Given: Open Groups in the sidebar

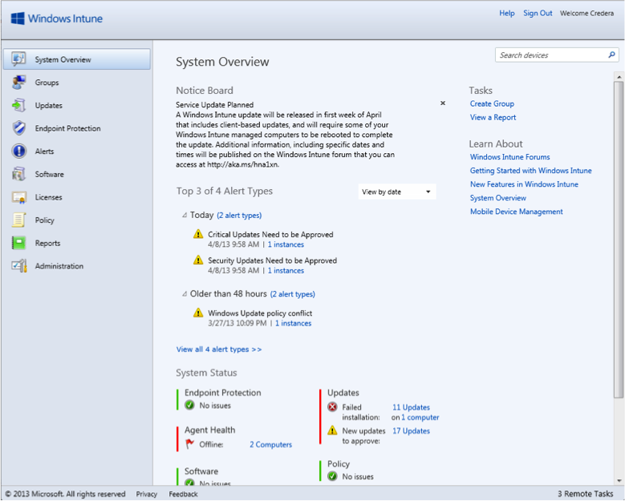Looking at the screenshot, I should pyautogui.click(x=77, y=83).
